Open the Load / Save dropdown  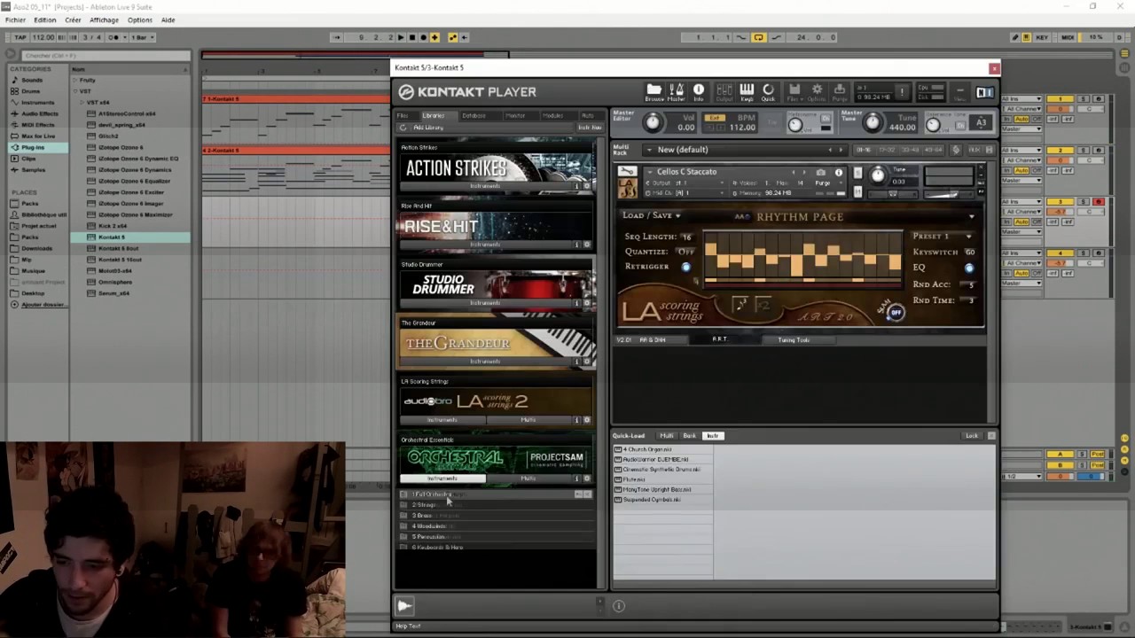651,215
